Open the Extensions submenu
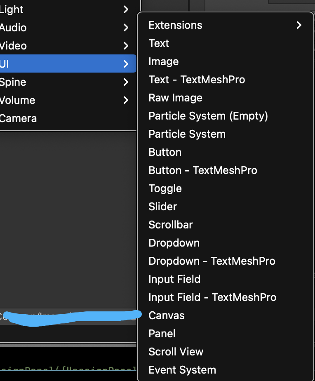The image size is (315, 381). point(175,25)
